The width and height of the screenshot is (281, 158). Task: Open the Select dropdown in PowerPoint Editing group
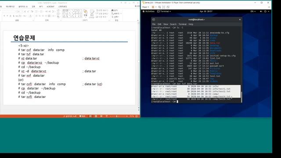115,17
